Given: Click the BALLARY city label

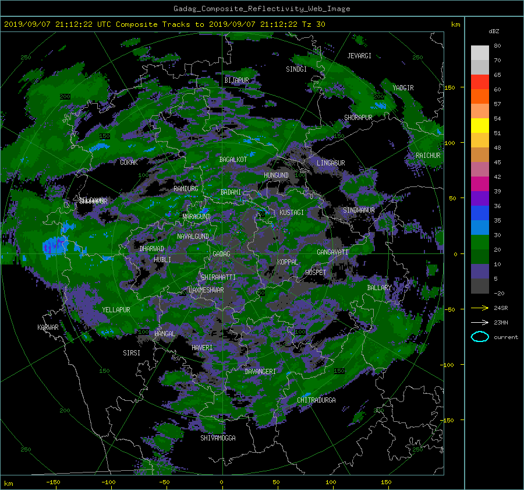Looking at the screenshot, I should pos(379,288).
